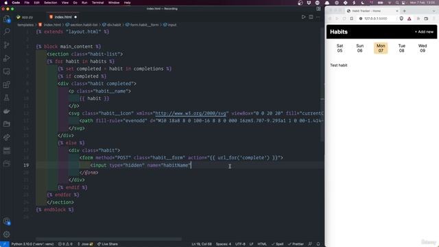
Task: Customize the layout via the title bar icon
Action: [318, 9]
